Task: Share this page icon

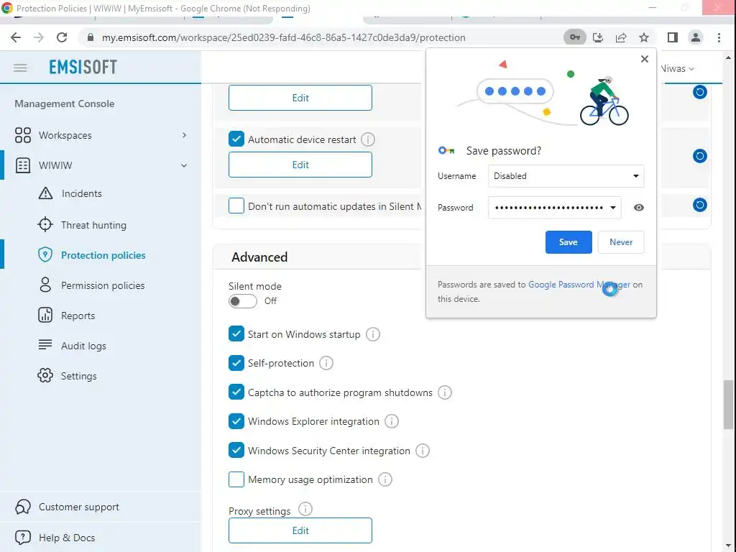Action: (x=621, y=37)
